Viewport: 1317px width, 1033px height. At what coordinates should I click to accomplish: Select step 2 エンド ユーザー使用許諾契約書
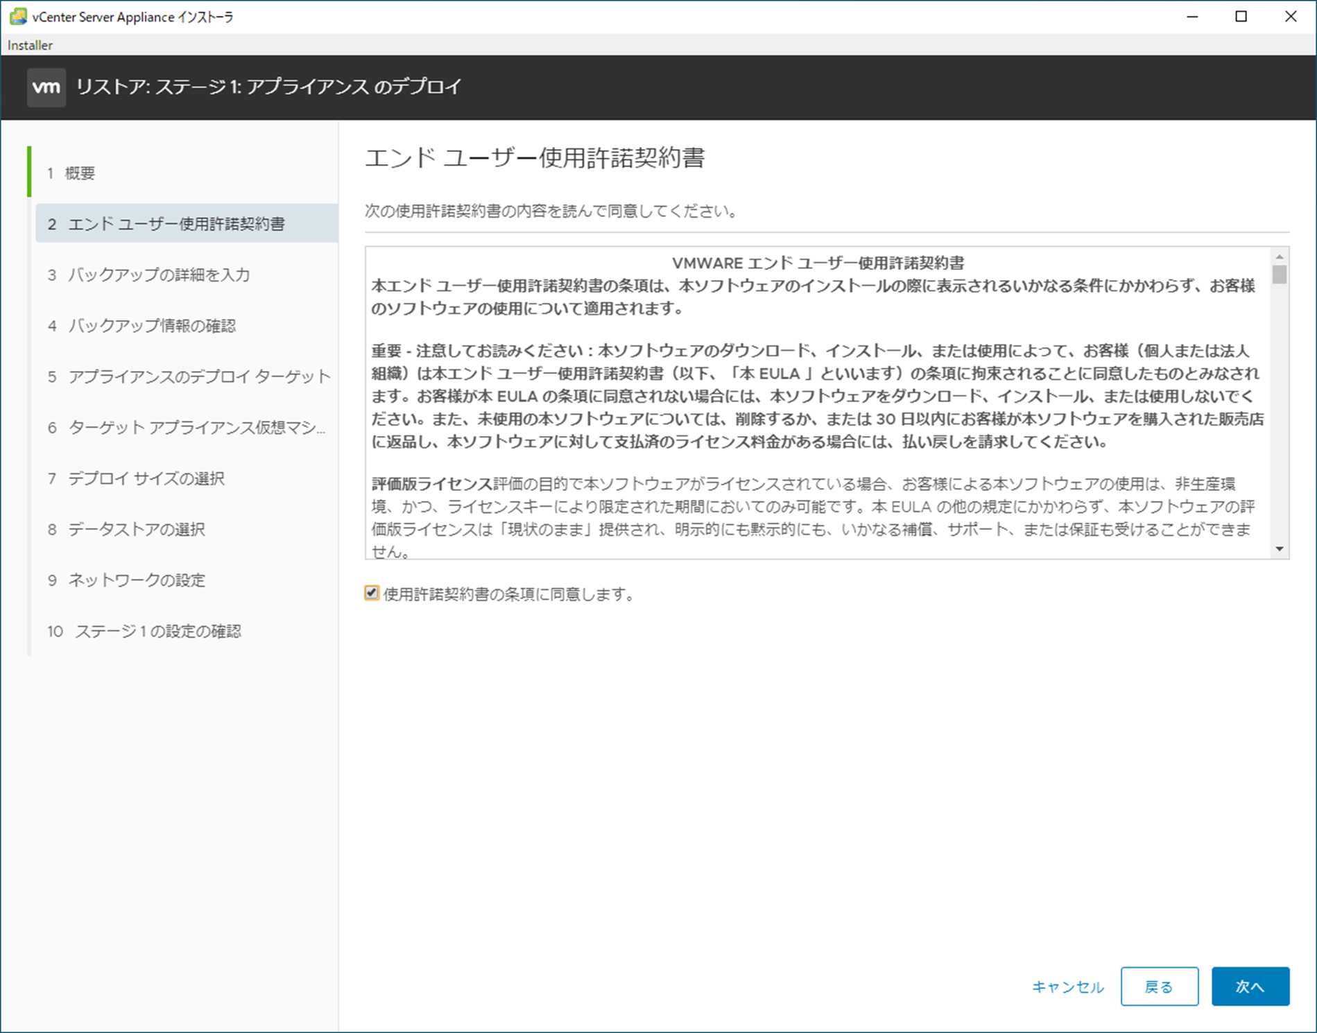187,223
